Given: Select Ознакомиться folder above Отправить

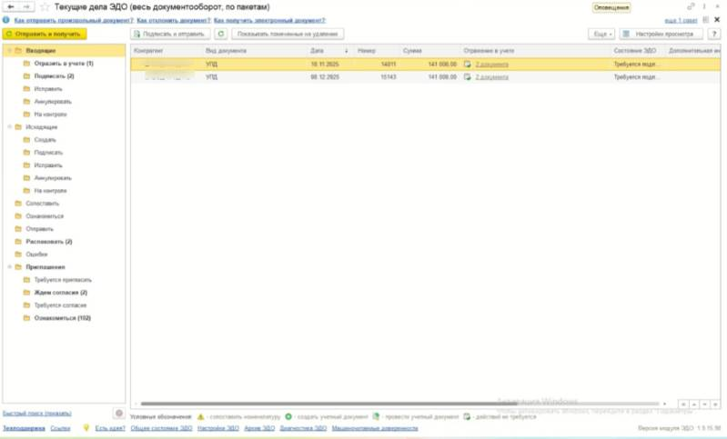Looking at the screenshot, I should coord(45,215).
